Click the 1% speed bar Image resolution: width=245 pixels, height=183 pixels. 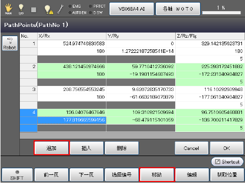pos(222,13)
